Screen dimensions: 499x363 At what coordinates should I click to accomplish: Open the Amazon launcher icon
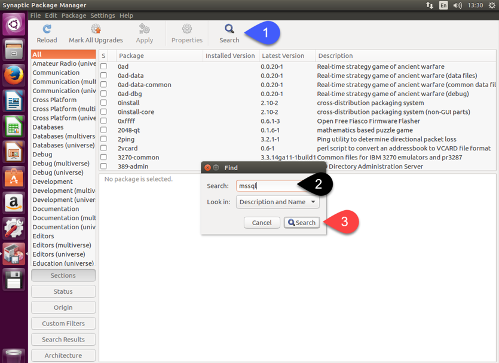14,203
